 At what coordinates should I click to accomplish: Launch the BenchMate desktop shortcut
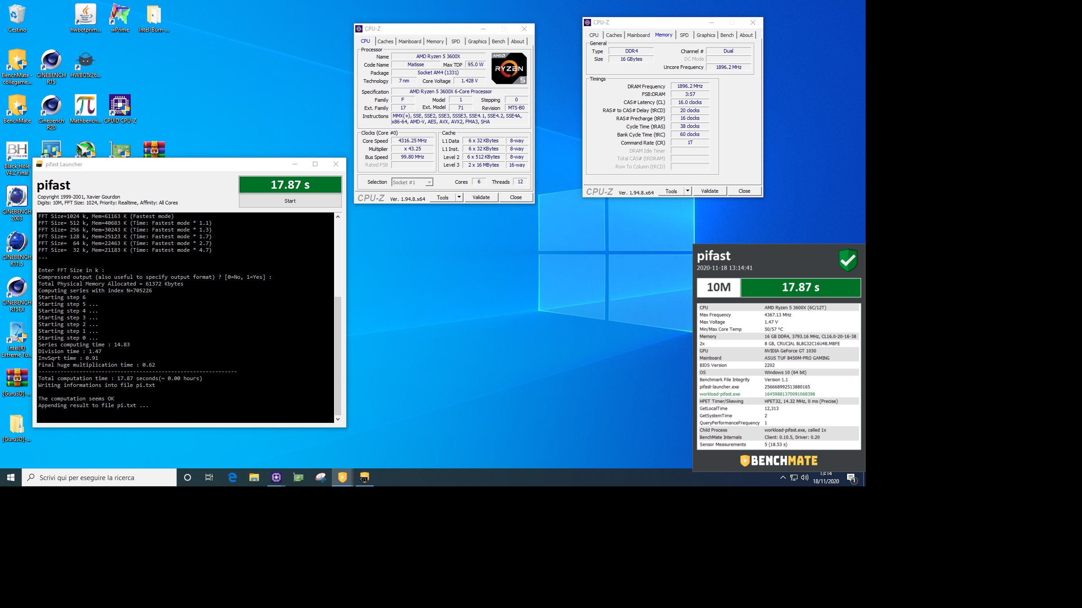(17, 109)
